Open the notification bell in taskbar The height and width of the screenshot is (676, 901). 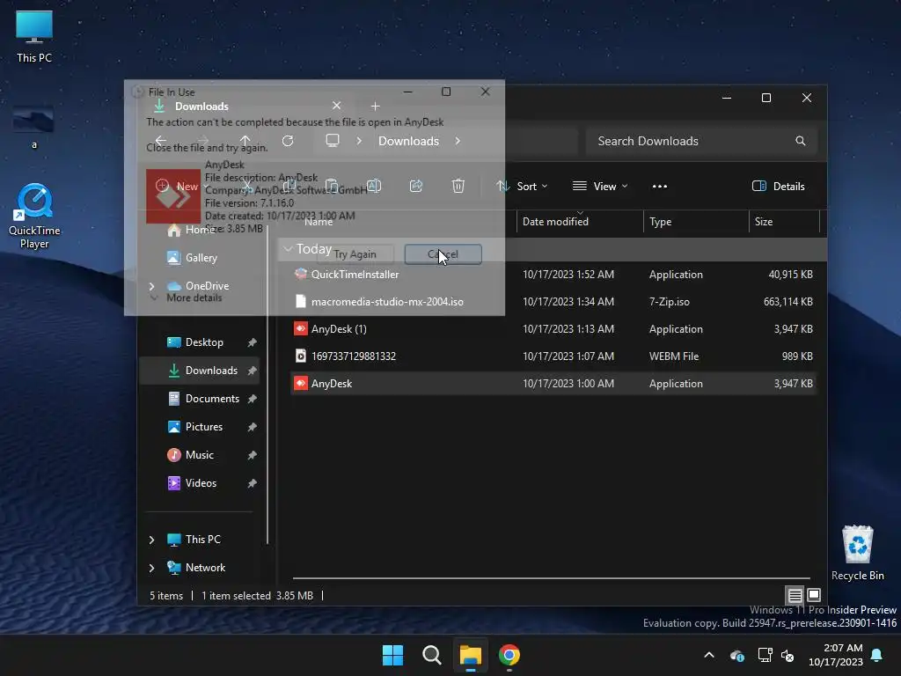[x=877, y=655]
